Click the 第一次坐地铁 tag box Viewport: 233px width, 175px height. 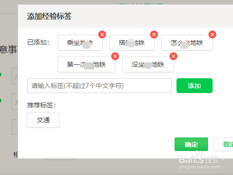coord(87,64)
